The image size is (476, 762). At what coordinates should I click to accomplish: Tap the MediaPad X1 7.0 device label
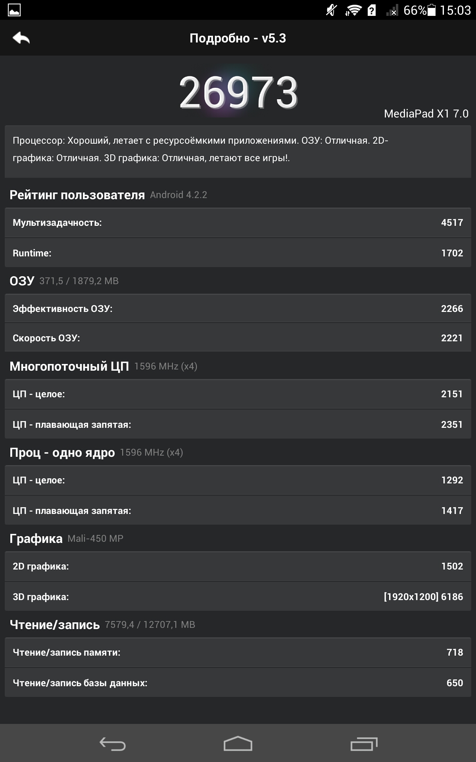(x=426, y=114)
